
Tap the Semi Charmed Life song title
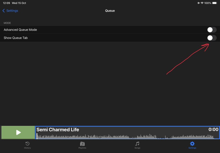pos(58,130)
